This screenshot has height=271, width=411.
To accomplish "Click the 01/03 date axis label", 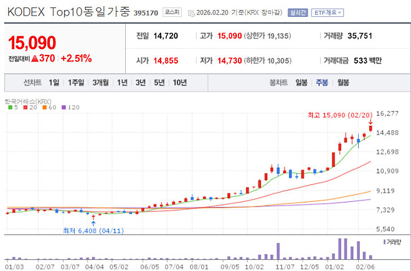I will coord(14,267).
